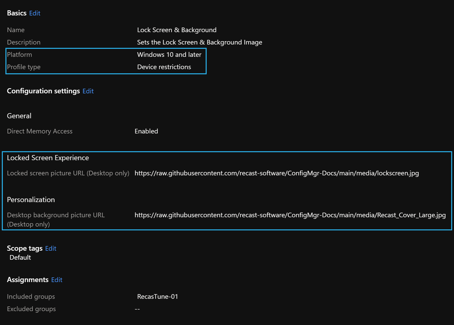Viewport: 454px width, 325px height.
Task: Click the Locked Screen Experience heading
Action: tap(48, 158)
